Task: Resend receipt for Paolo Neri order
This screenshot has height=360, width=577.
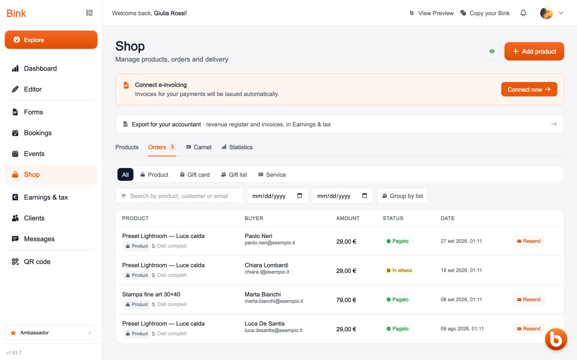Action: (529, 241)
